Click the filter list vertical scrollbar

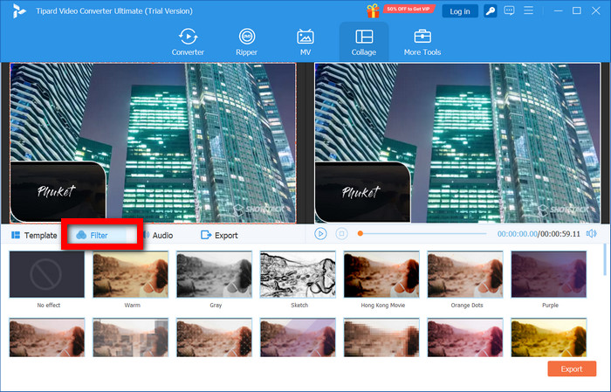tap(604, 259)
